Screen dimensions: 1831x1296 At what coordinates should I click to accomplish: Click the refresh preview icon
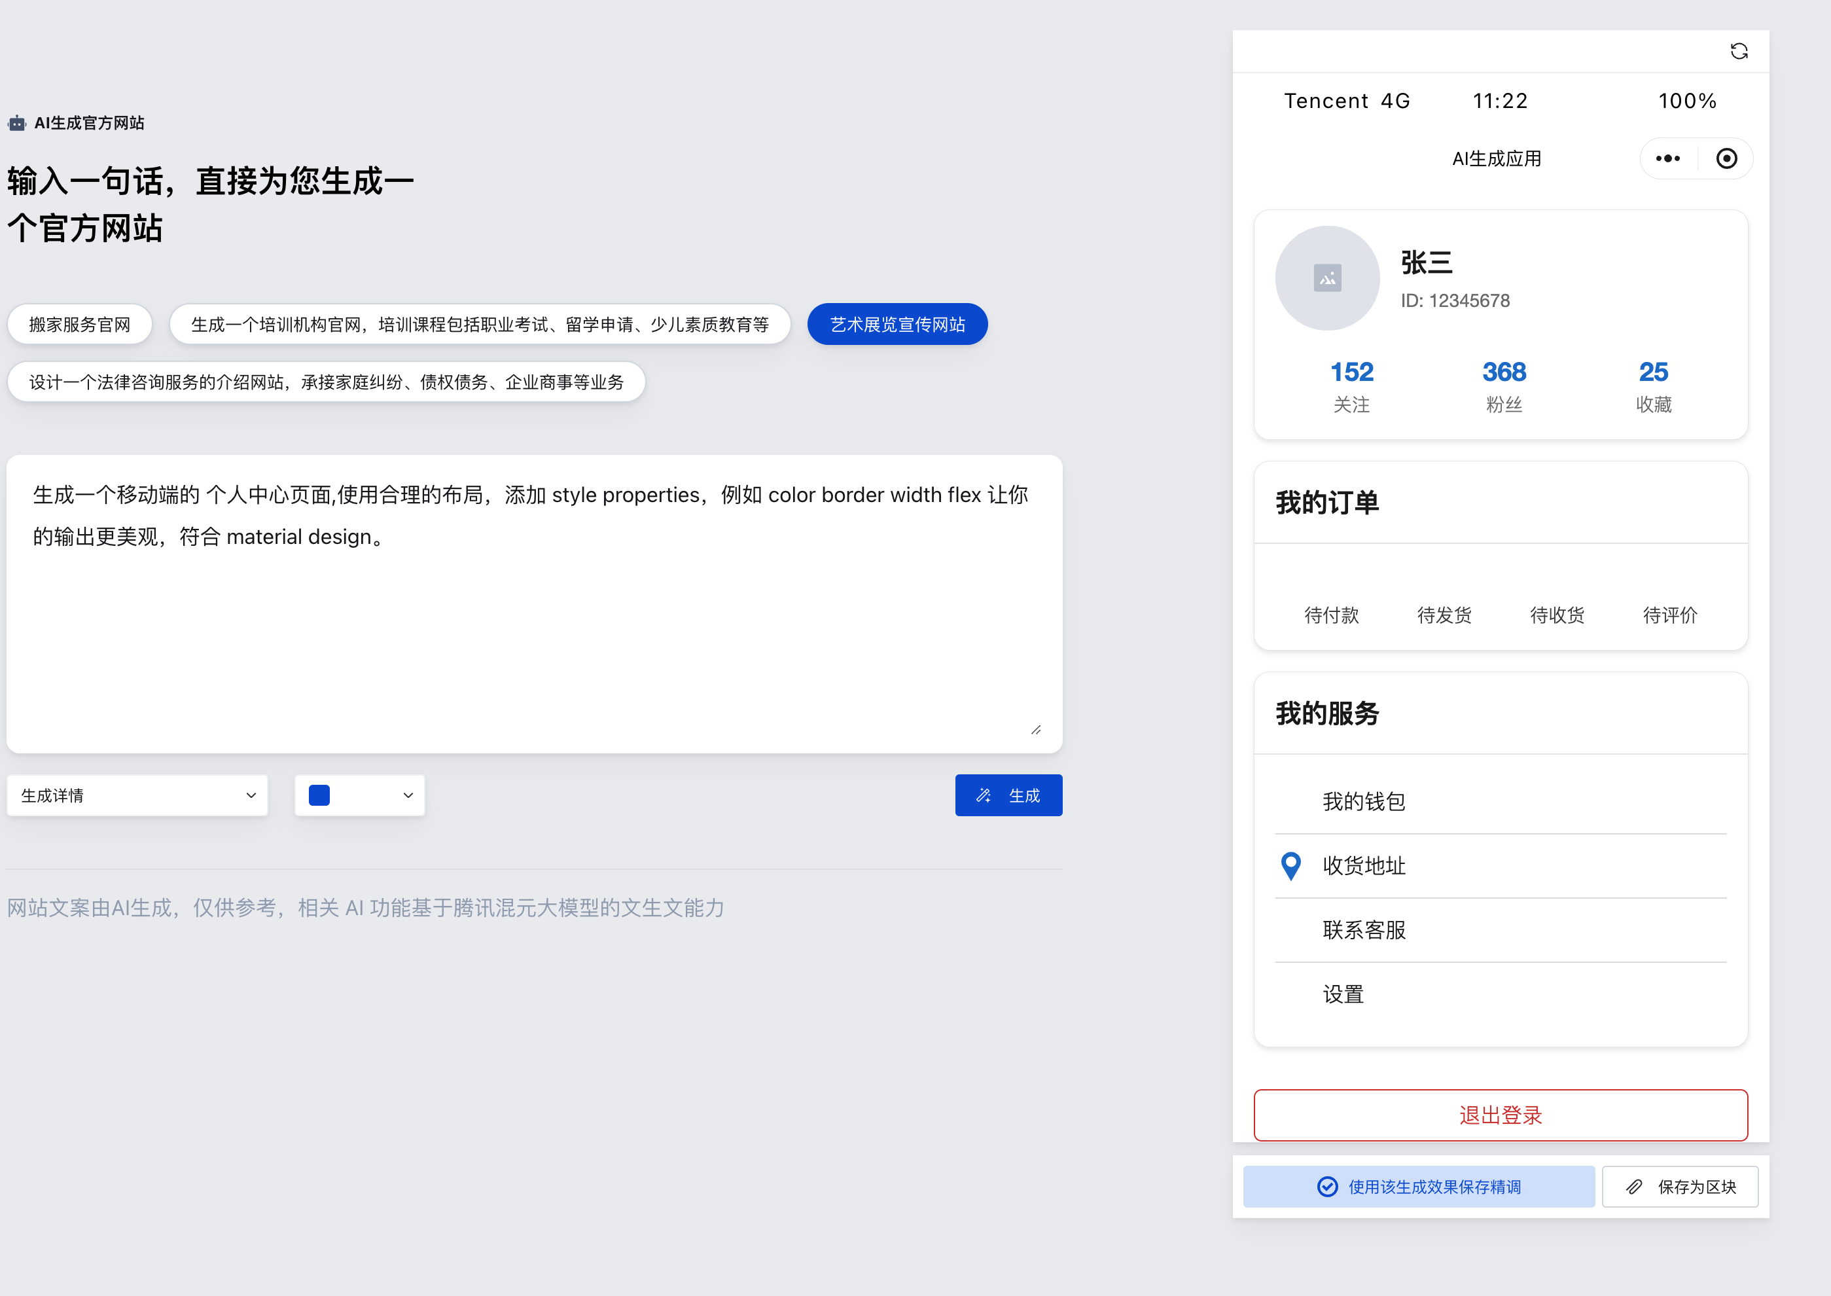click(x=1739, y=52)
